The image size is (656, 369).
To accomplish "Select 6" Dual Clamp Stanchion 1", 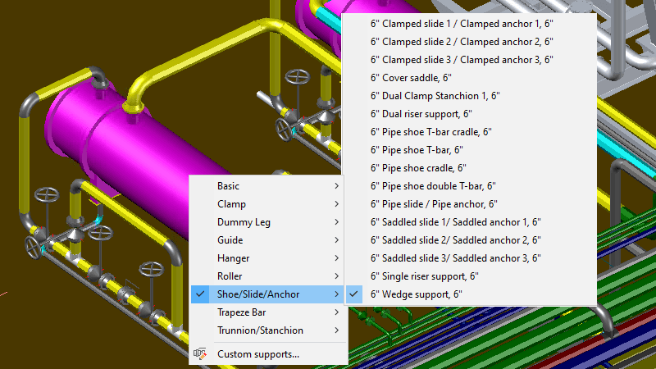I will pos(435,96).
